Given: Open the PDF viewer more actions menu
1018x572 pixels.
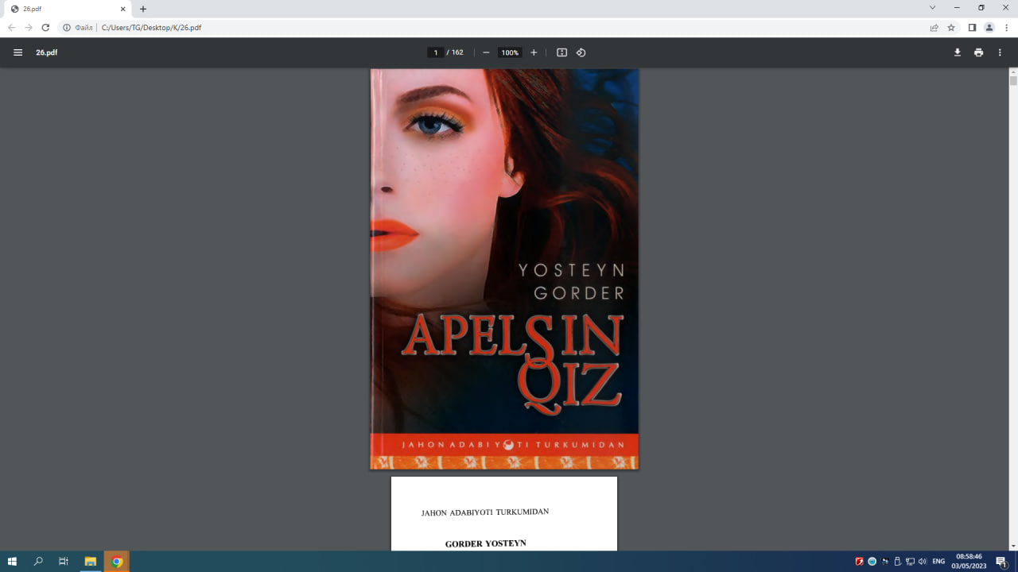Looking at the screenshot, I should tap(1000, 52).
